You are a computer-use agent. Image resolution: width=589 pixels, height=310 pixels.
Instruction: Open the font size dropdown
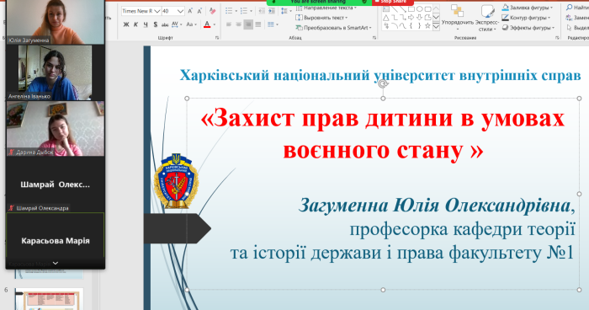coord(180,11)
